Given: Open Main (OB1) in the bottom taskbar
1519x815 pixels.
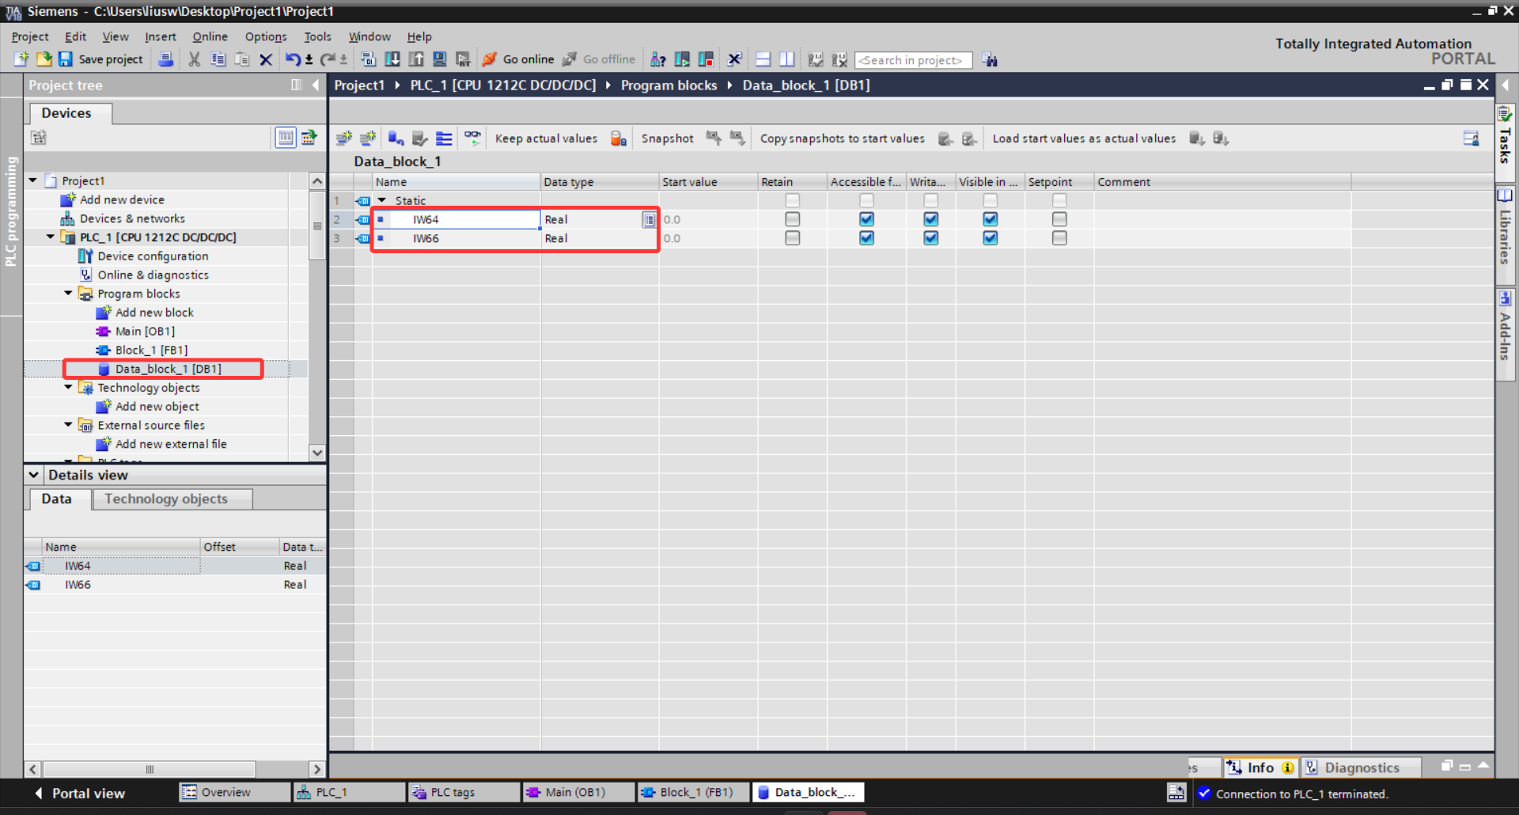Looking at the screenshot, I should click(578, 792).
